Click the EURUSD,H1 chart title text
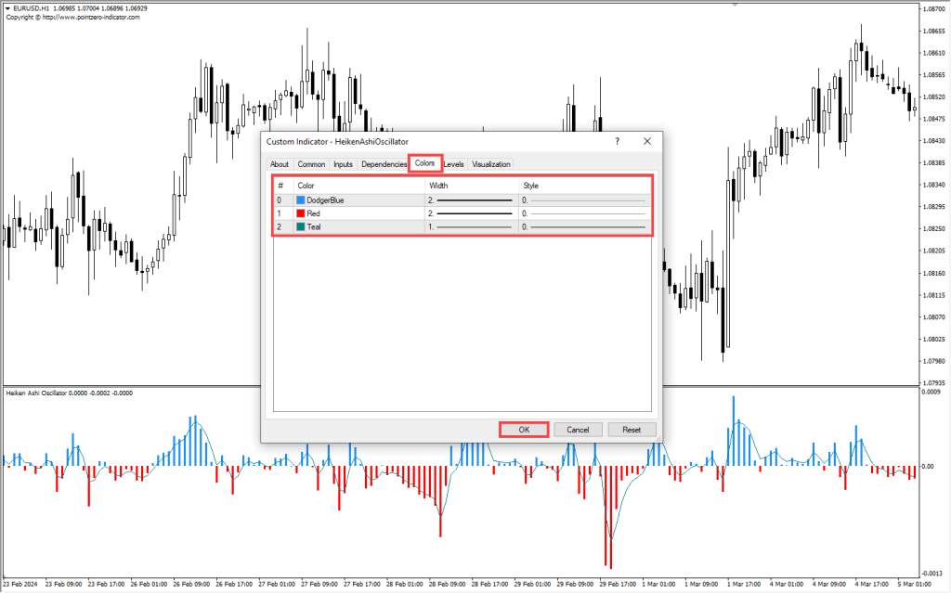 pos(31,8)
